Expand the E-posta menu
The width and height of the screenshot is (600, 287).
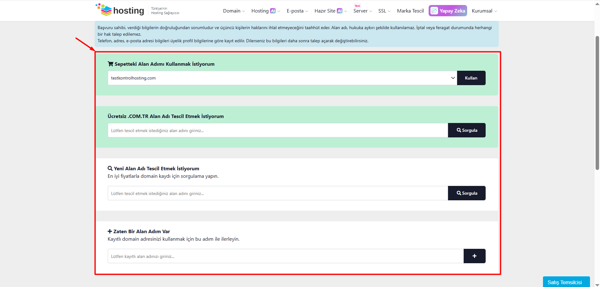click(x=297, y=11)
